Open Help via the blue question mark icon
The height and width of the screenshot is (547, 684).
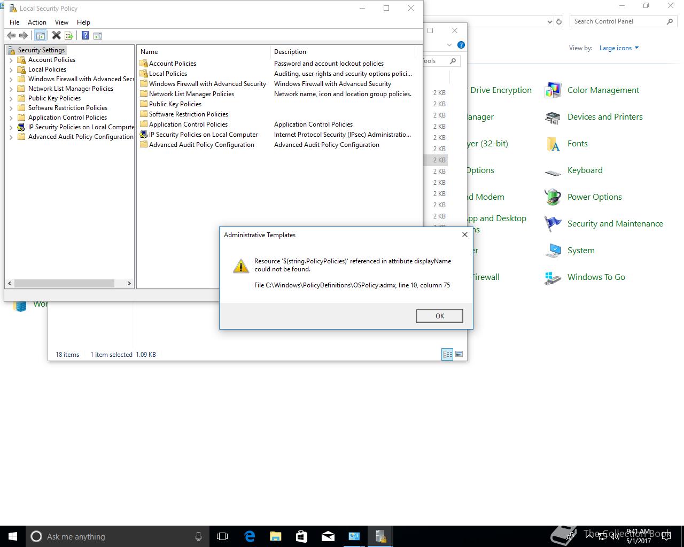(85, 36)
